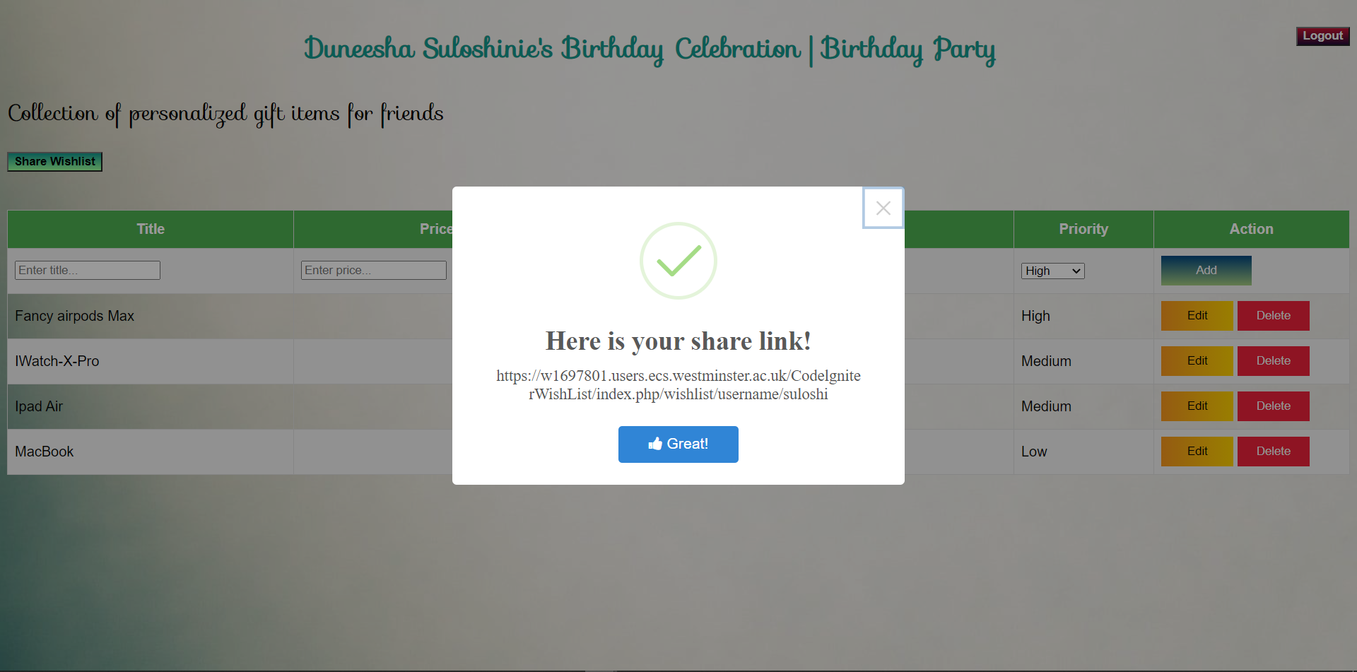Click the Great! confirmation button
1357x672 pixels.
[678, 444]
